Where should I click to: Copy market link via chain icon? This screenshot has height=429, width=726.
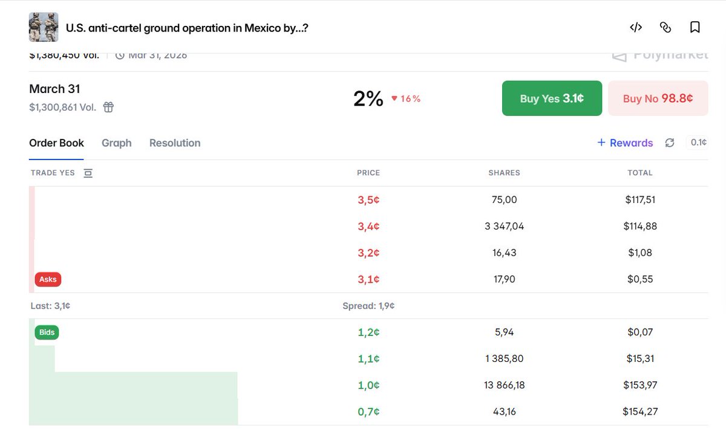pos(665,27)
